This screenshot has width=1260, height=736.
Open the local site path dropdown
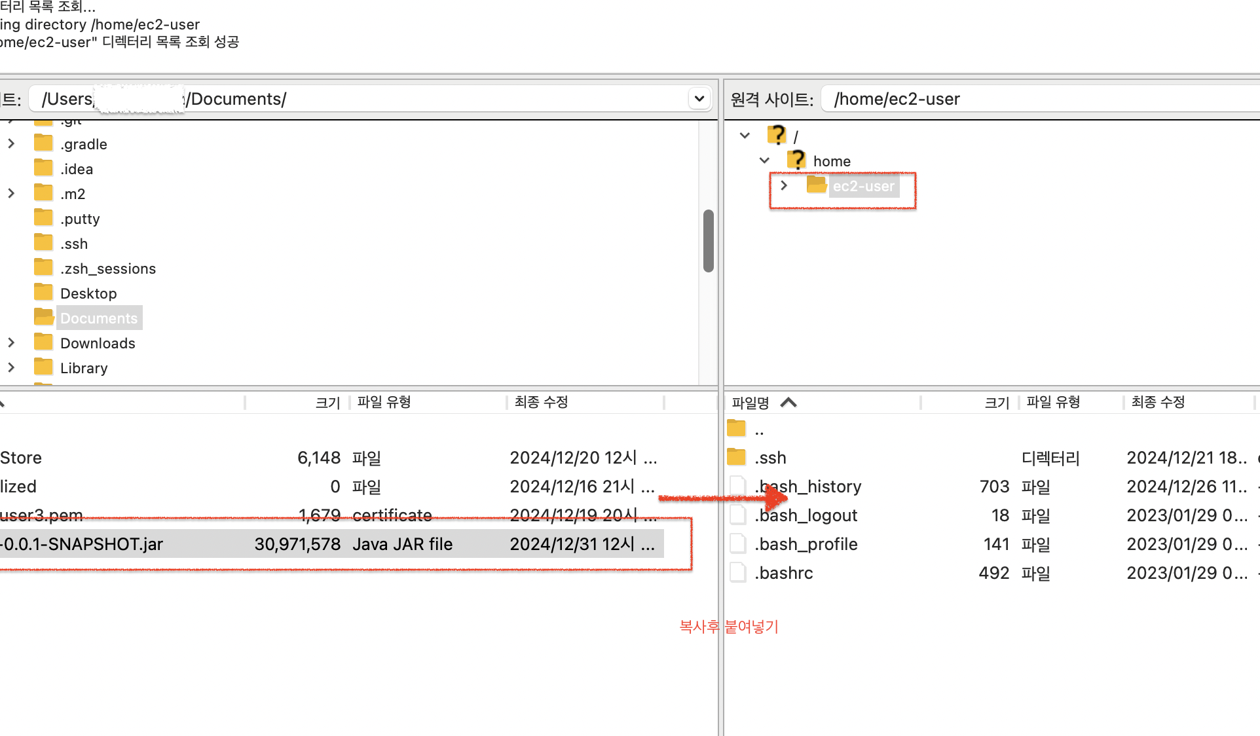click(x=699, y=99)
